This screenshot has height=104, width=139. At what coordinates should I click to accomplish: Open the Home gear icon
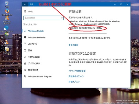pyautogui.click(x=25, y=11)
